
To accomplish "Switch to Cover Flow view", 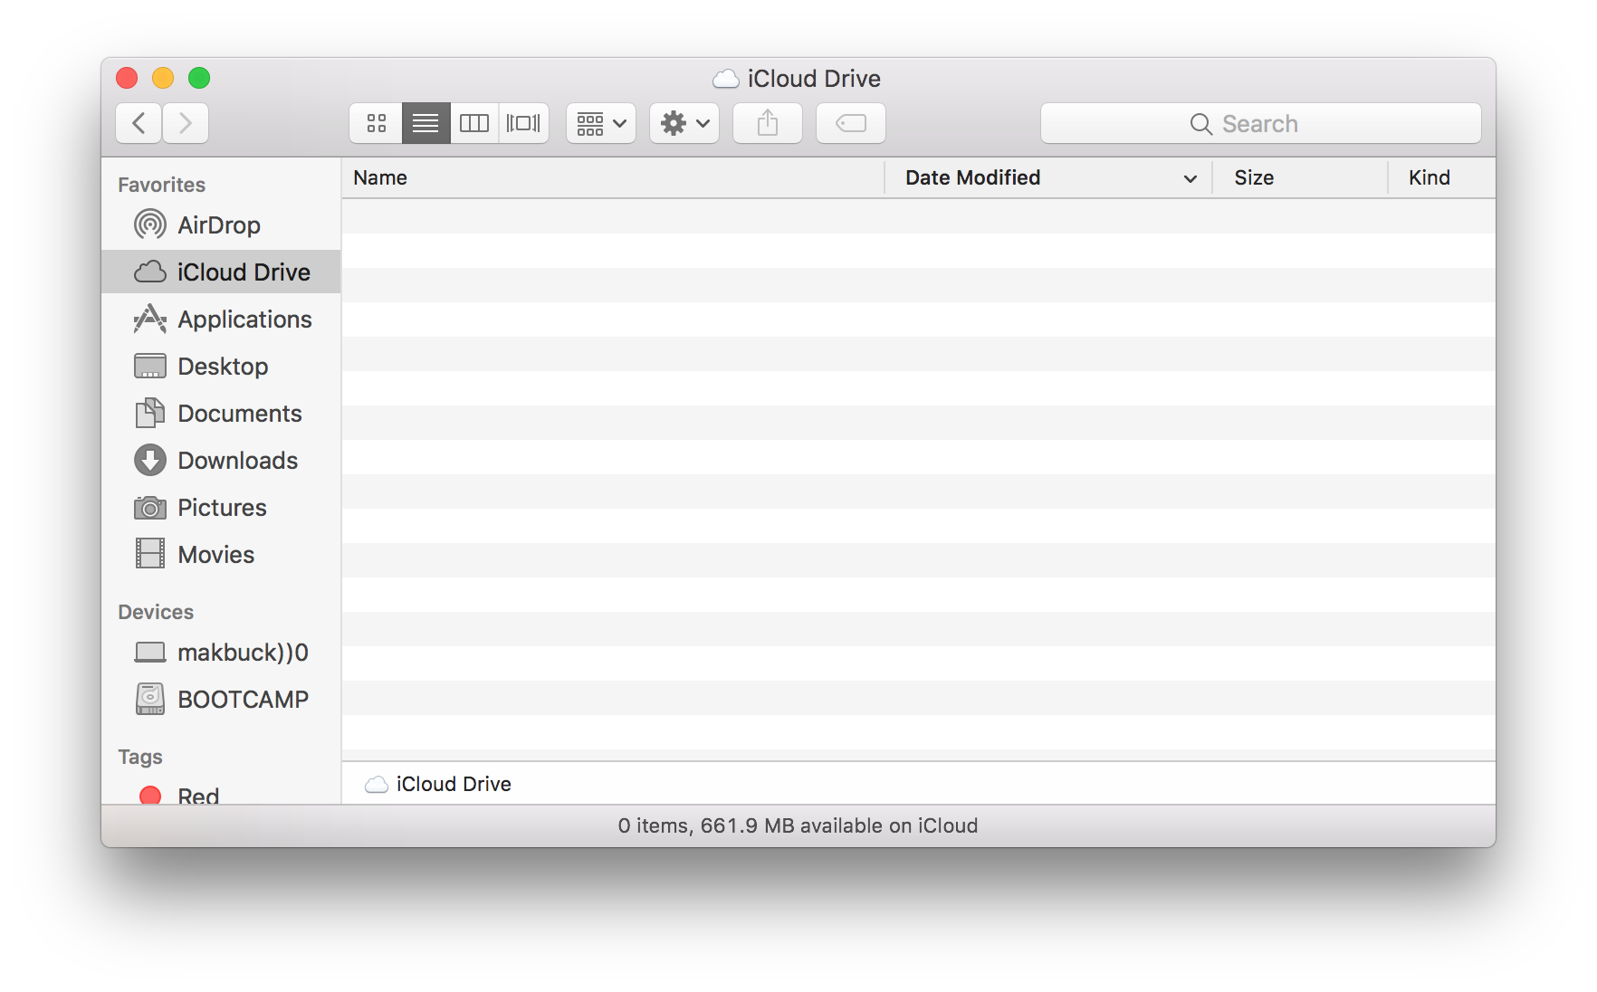I will pos(523,123).
